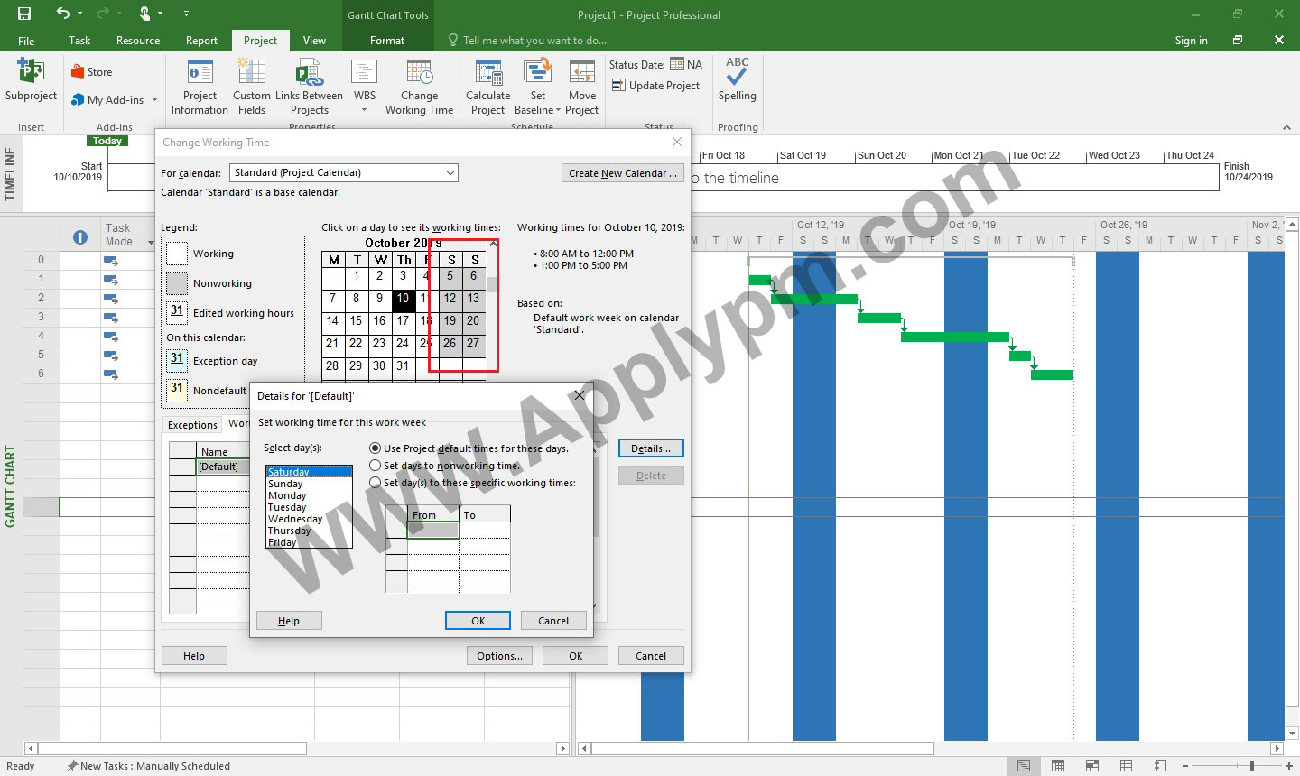Open the Task Mode column dropdown
This screenshot has height=776, width=1300.
click(150, 242)
